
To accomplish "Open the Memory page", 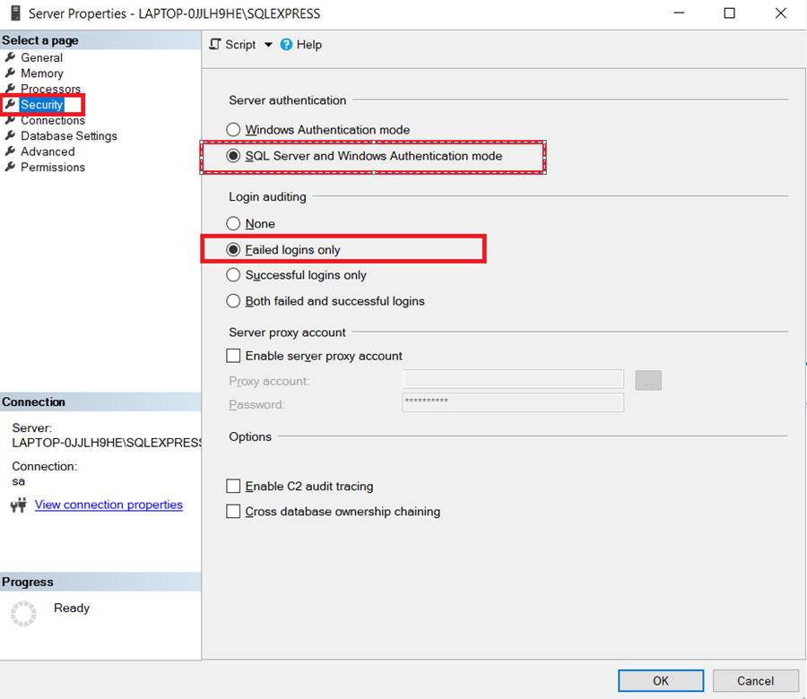I will click(x=41, y=73).
